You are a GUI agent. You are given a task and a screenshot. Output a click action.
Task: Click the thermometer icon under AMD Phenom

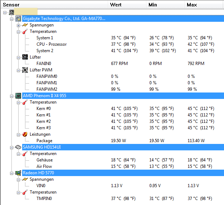tap(25, 102)
